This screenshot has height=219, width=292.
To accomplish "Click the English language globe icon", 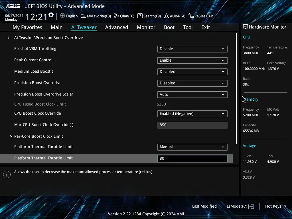I will [62, 16].
